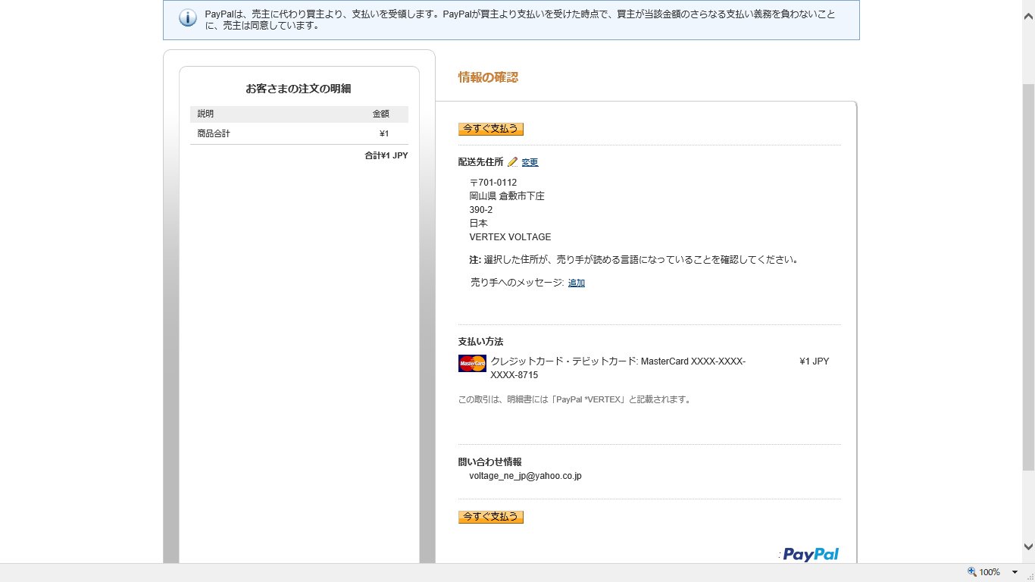Click the 390-2 address line
This screenshot has height=582, width=1035.
[481, 210]
